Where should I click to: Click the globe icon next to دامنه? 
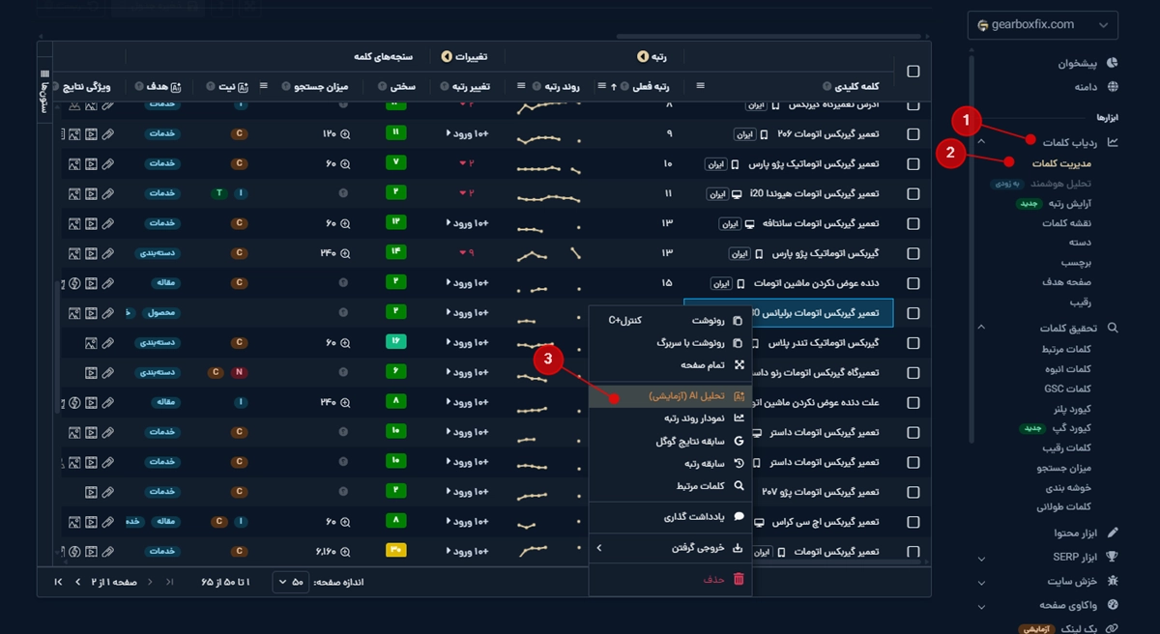pyautogui.click(x=1113, y=87)
